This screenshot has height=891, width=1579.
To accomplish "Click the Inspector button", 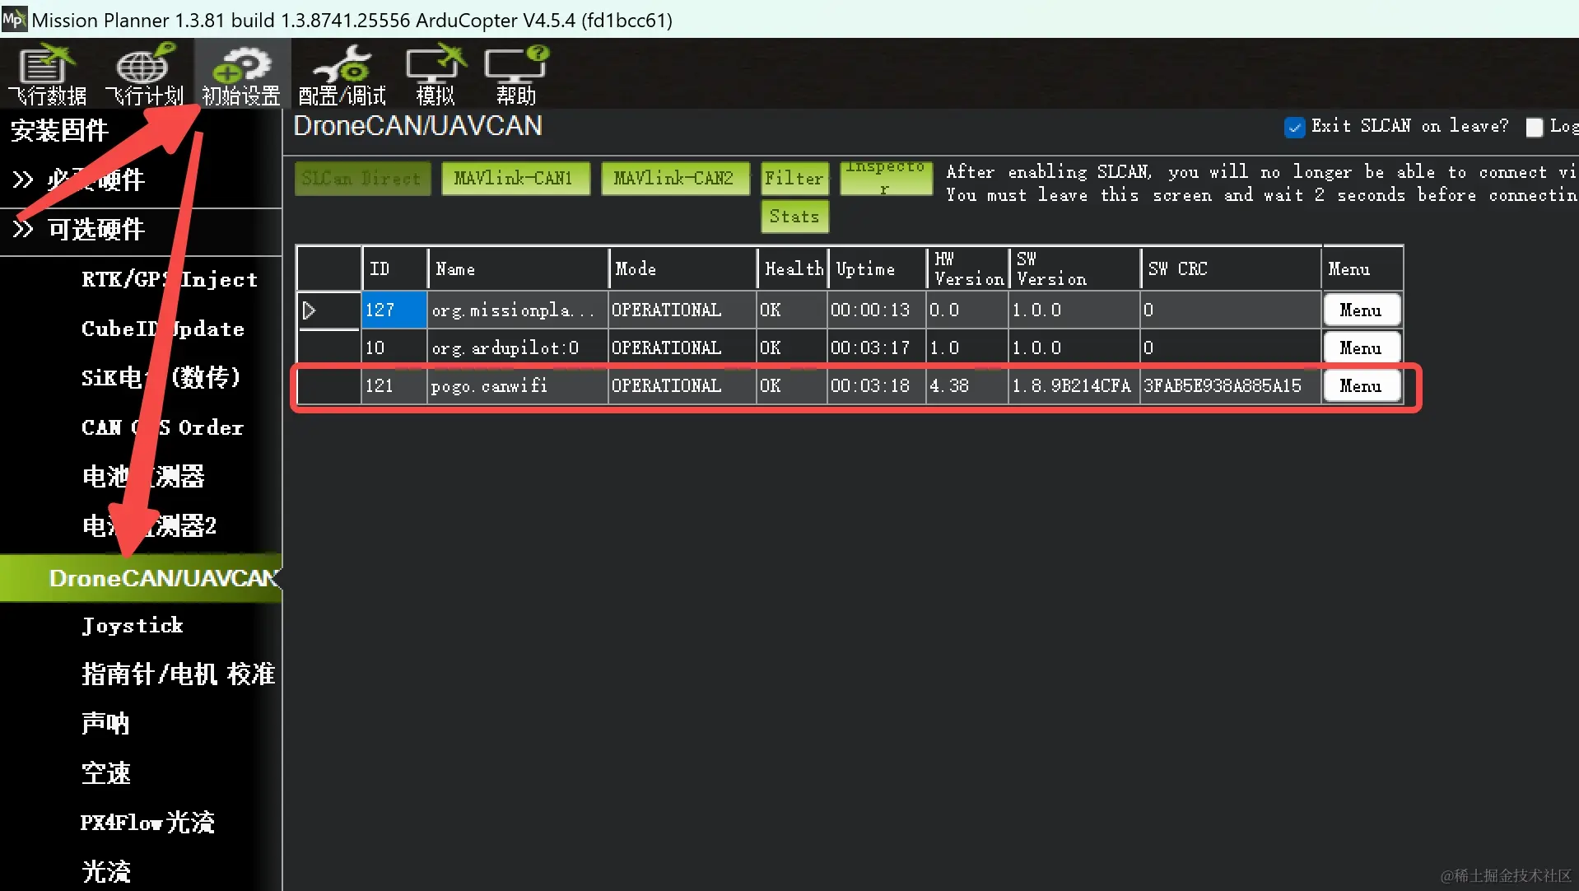I will pos(886,178).
